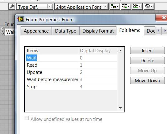The height and width of the screenshot is (134, 167).
Task: Switch to the Appearance tab
Action: pyautogui.click(x=36, y=31)
